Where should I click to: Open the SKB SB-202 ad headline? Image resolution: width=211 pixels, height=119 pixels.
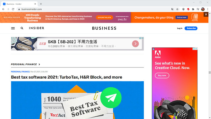point(72,42)
